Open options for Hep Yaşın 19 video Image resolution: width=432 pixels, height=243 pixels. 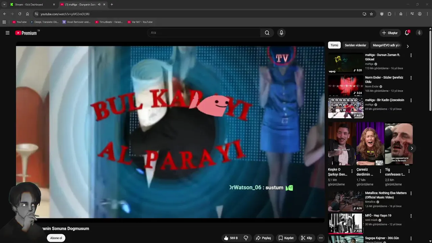pos(411,216)
